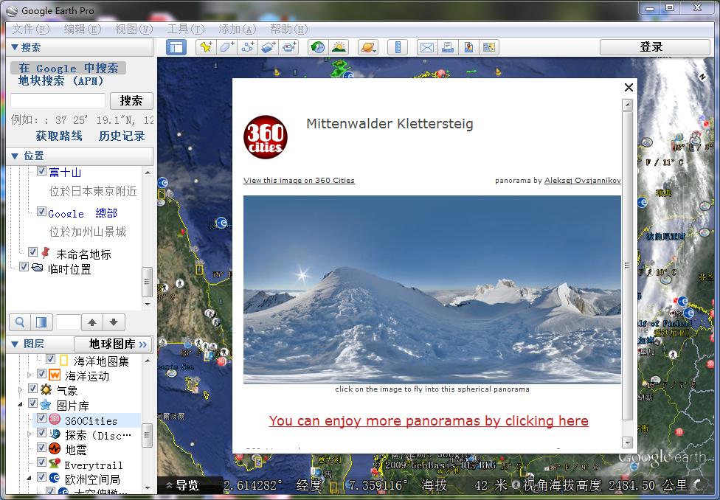Expand the 导览 tour bar chevron
The height and width of the screenshot is (500, 720).
170,485
